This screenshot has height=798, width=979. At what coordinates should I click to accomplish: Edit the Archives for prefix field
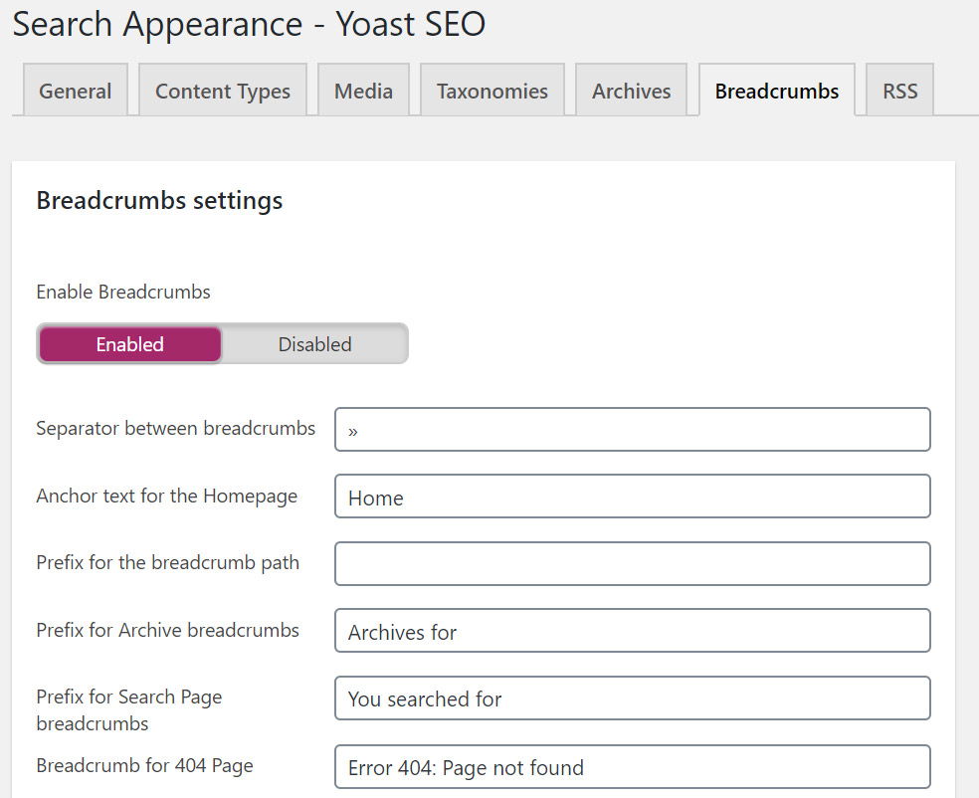click(x=633, y=631)
